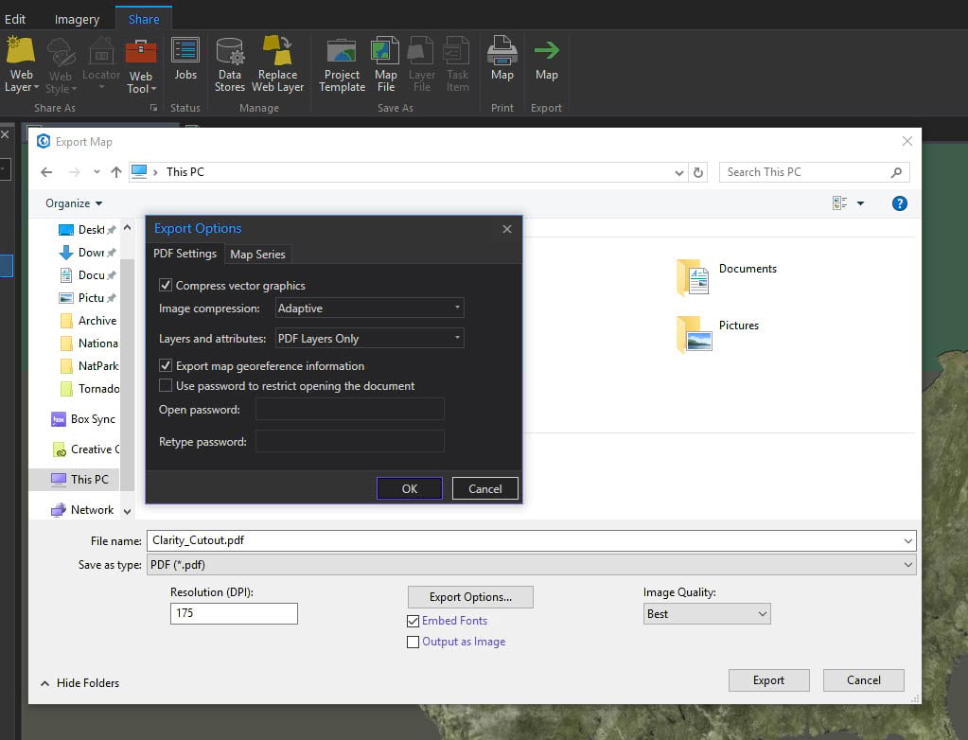The width and height of the screenshot is (968, 740).
Task: Click the Print Map icon
Action: [502, 59]
